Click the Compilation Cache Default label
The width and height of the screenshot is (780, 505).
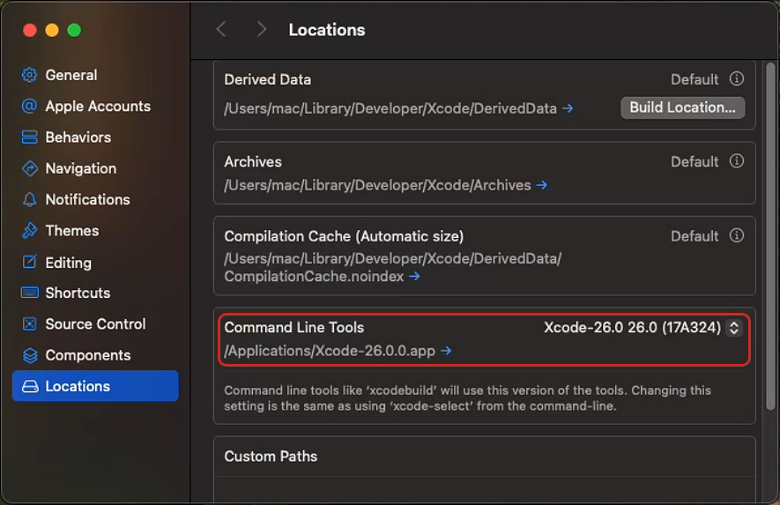(x=695, y=236)
